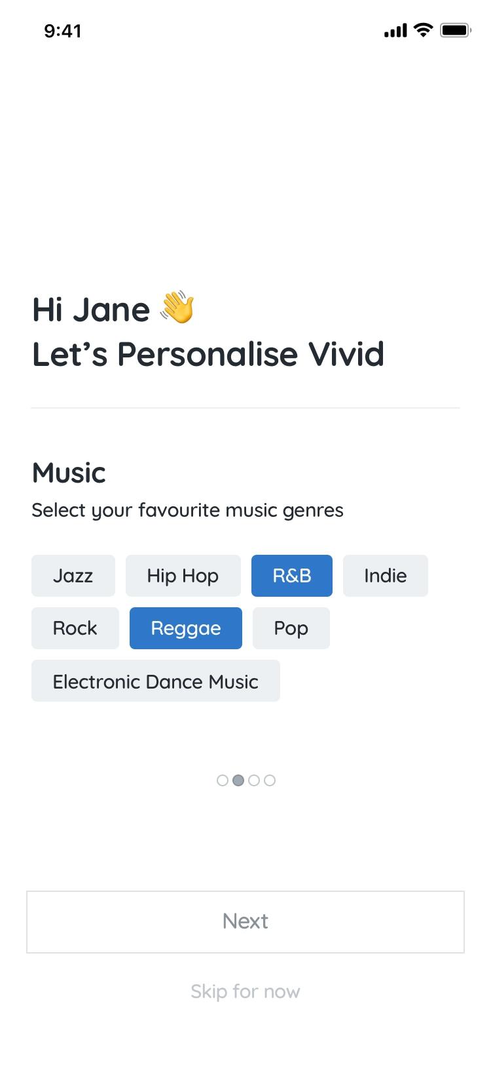
Task: Pick the Rock genre chip
Action: [75, 628]
